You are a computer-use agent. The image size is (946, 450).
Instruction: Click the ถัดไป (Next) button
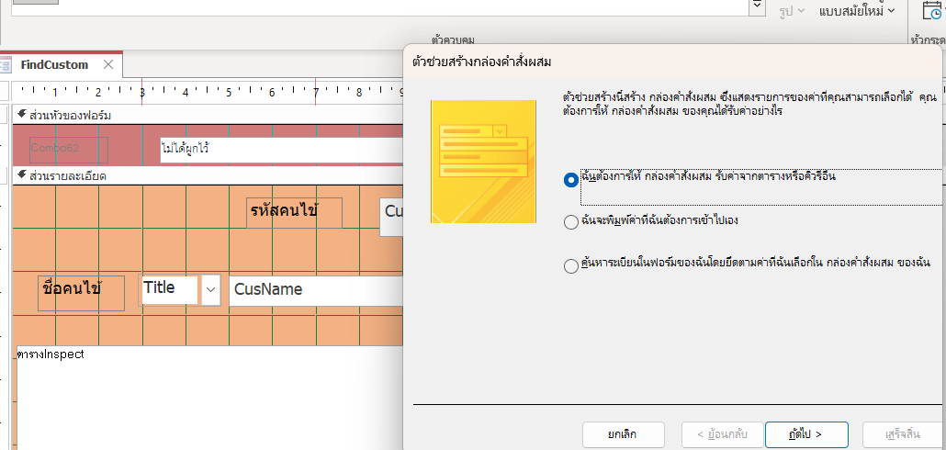tap(806, 434)
